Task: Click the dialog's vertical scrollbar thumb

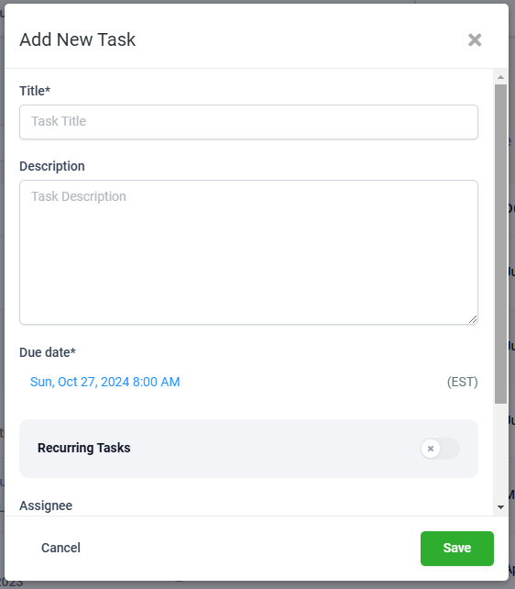Action: (500, 244)
